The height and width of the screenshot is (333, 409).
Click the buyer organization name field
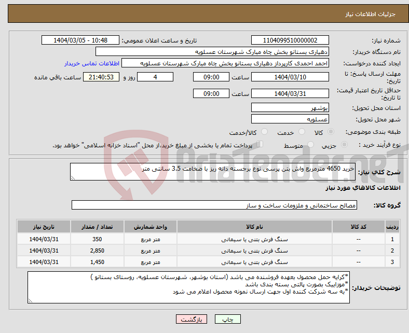click(212, 52)
